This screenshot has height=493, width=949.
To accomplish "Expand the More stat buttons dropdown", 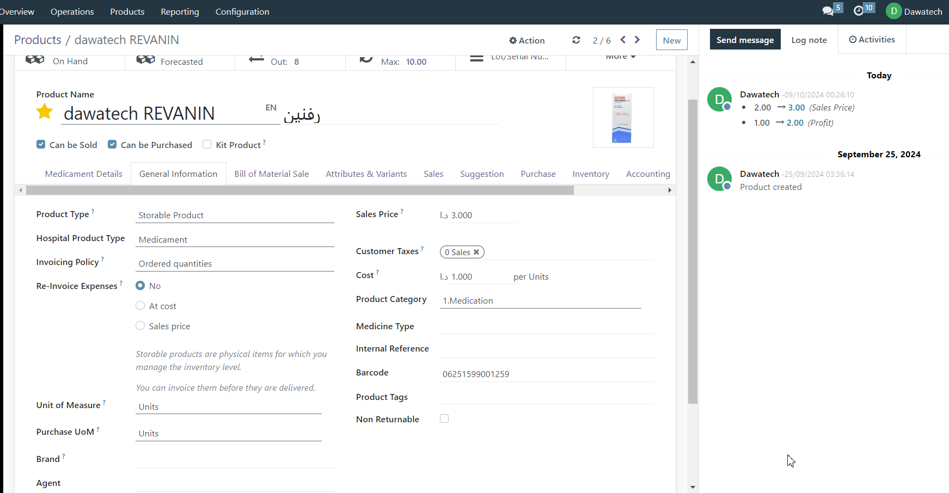I will [621, 57].
